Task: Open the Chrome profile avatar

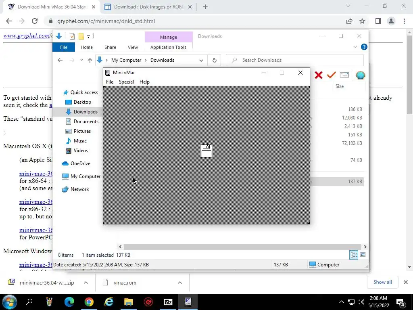Action: (x=391, y=21)
